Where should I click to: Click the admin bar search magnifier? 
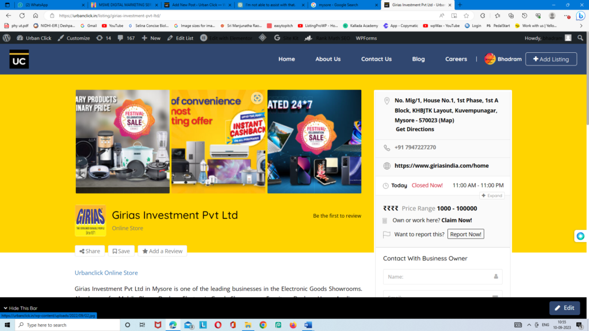pyautogui.click(x=580, y=38)
